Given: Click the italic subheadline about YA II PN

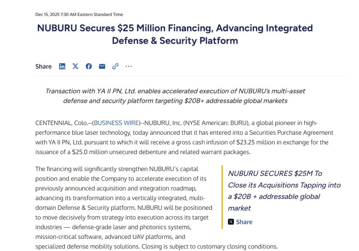Looking at the screenshot, I should point(175,96).
